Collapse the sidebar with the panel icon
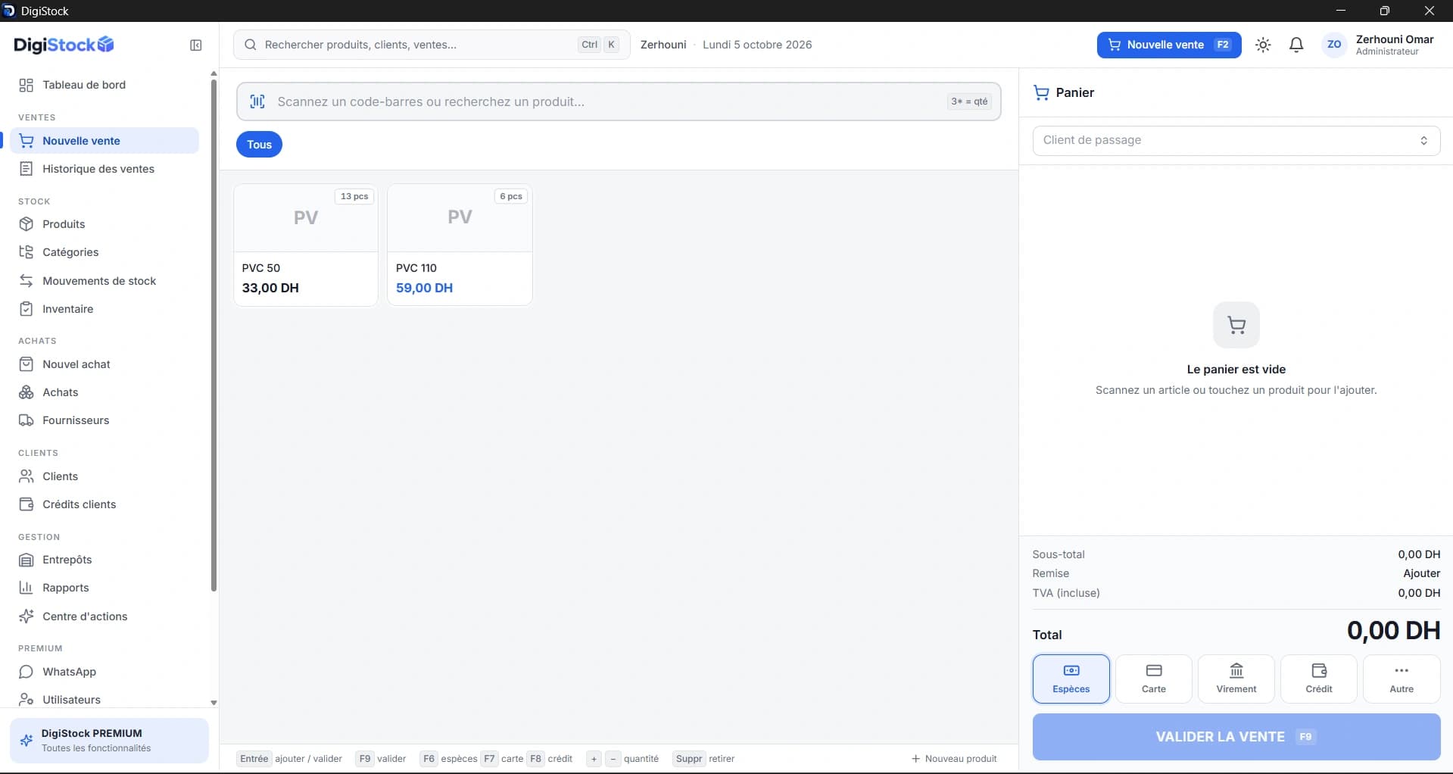Viewport: 1453px width, 774px height. pos(195,45)
